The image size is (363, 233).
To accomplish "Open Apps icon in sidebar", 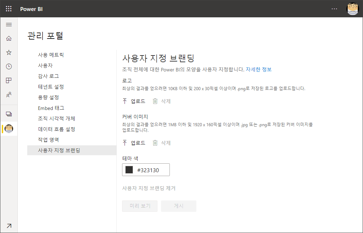I will [x=9, y=81].
